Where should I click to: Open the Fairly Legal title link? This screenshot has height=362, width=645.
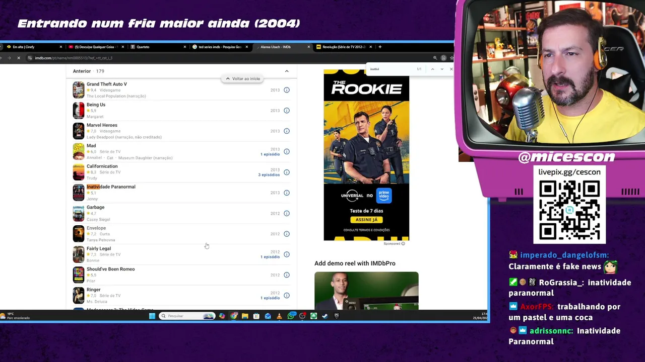click(x=99, y=248)
